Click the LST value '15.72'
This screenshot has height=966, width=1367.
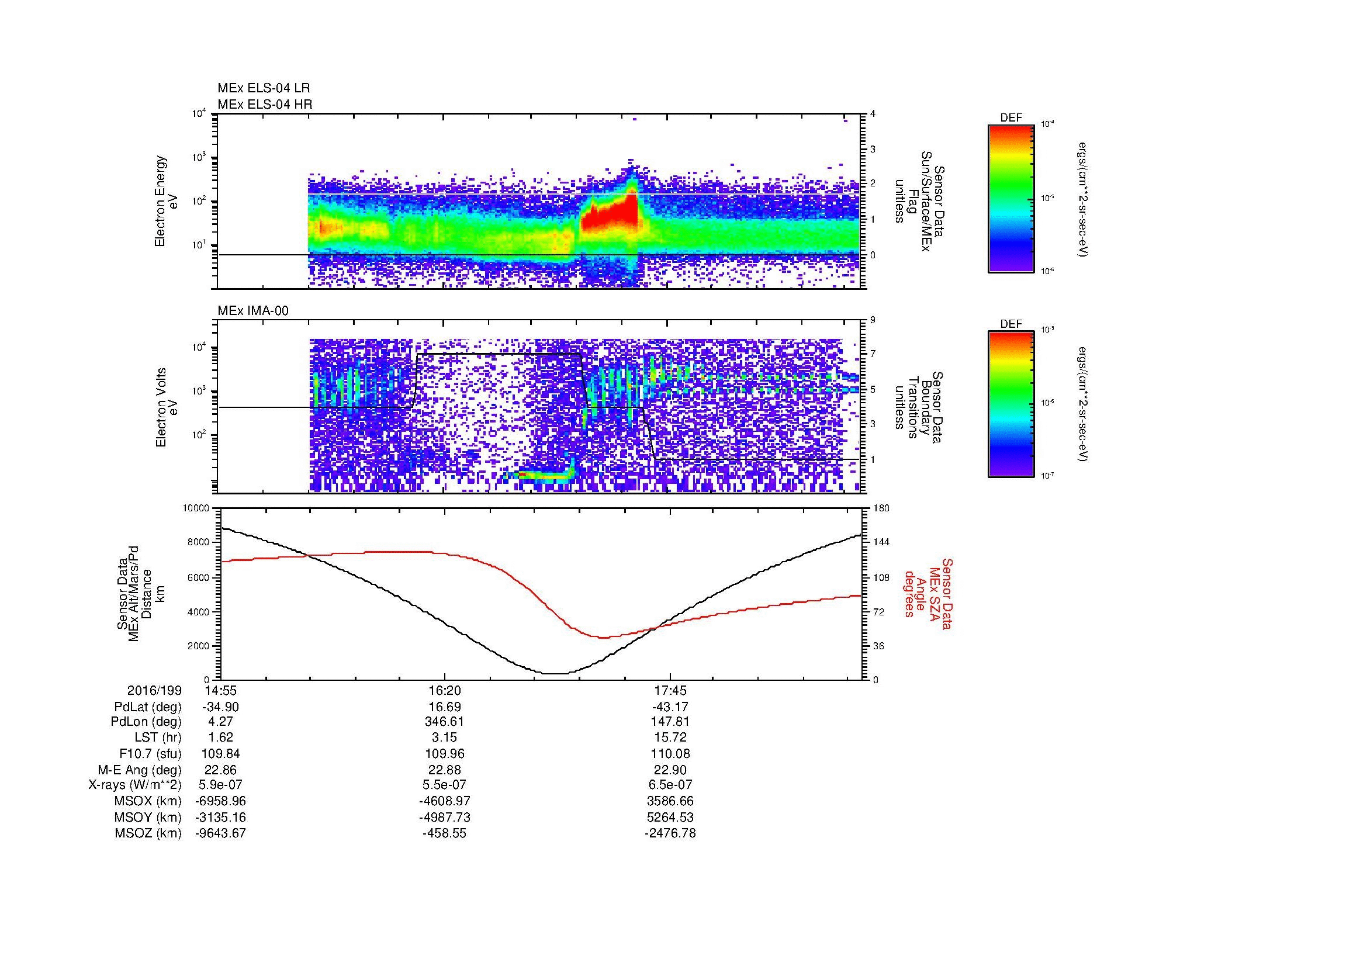pos(670,738)
